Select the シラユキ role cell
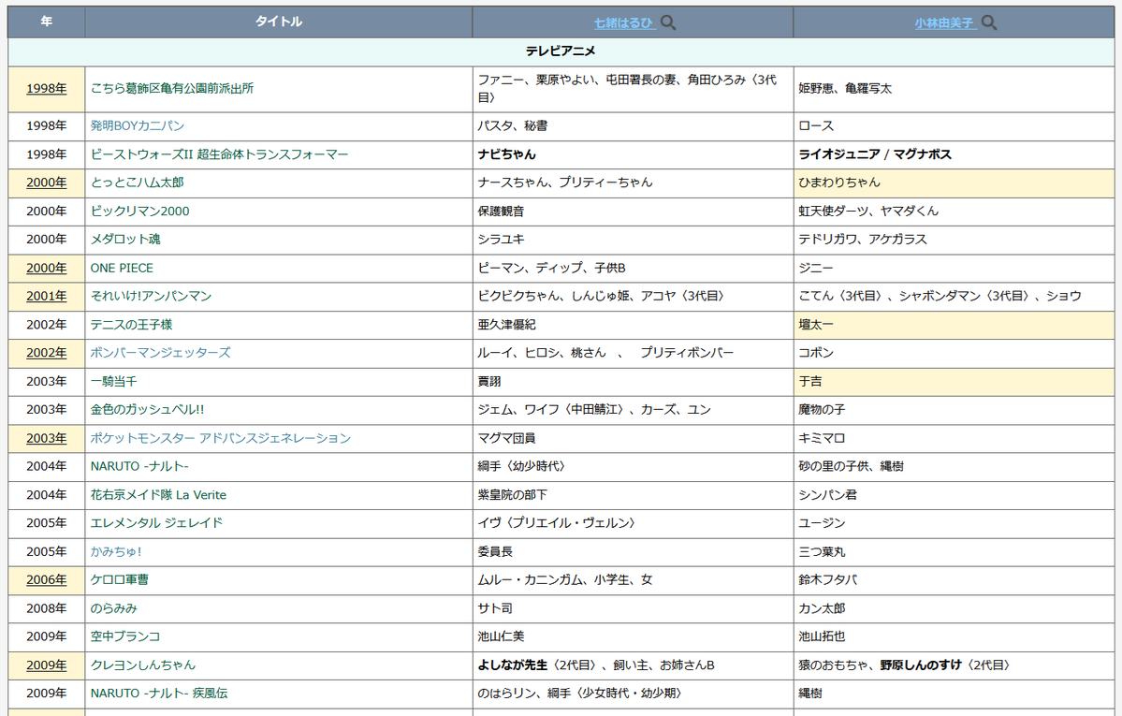The height and width of the screenshot is (716, 1122). coord(633,240)
